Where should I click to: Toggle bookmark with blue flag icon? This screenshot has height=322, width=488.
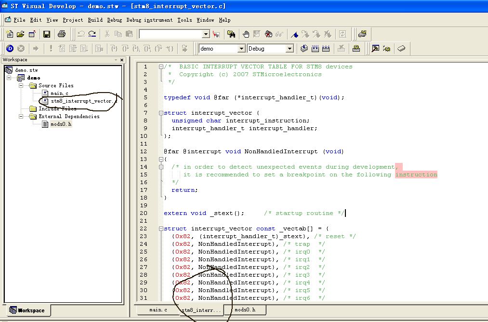point(294,34)
